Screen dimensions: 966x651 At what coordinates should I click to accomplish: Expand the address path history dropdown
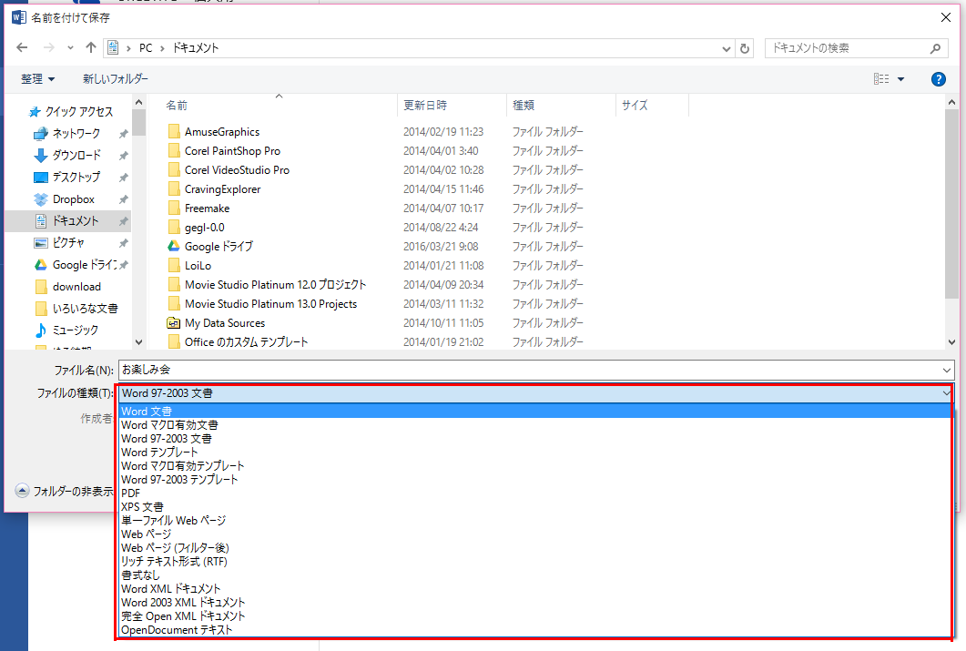click(x=726, y=48)
